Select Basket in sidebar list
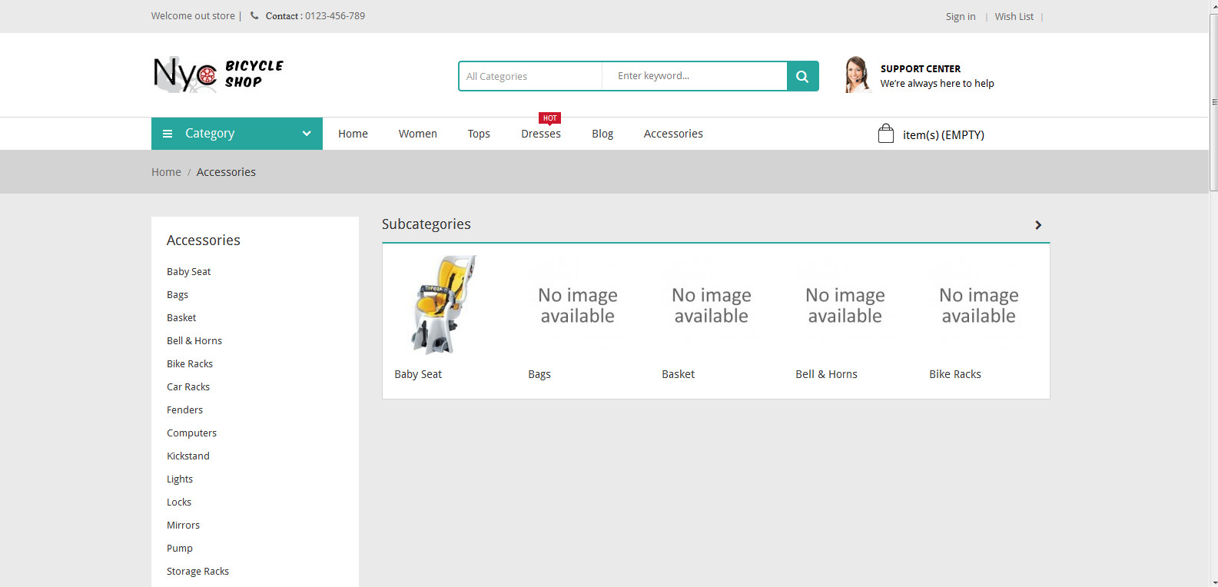Screen dimensions: 1218x587 (x=181, y=317)
